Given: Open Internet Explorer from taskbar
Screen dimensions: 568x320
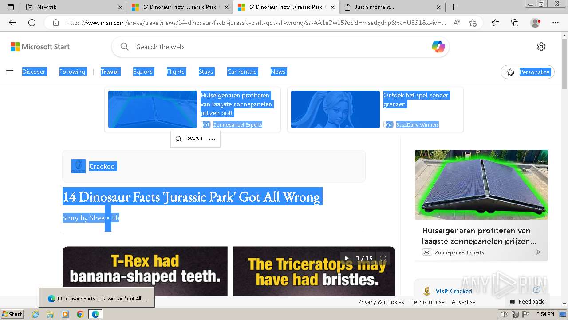Looking at the screenshot, I should point(35,314).
